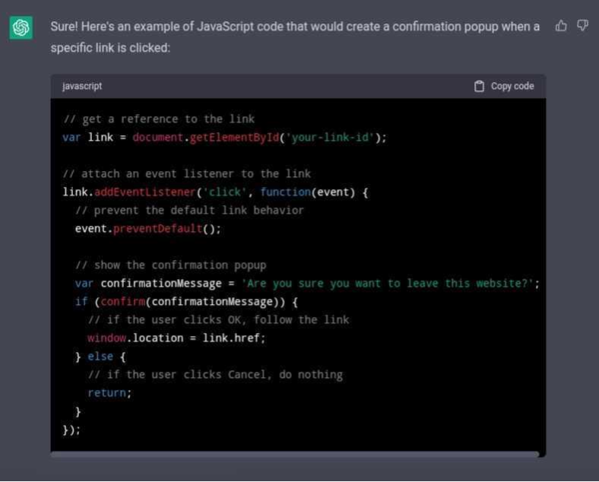This screenshot has width=599, height=482.
Task: Click the comment 'show the confirmation popup'
Action: click(171, 265)
